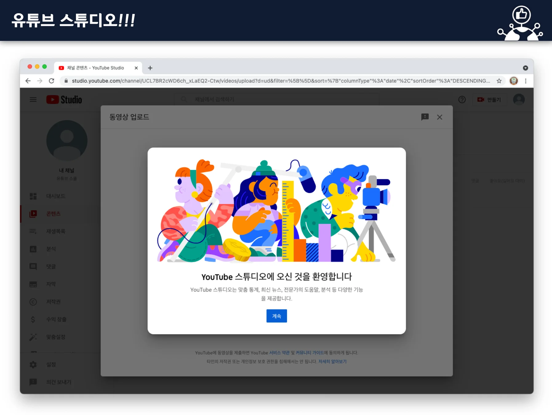
Task: Open the hamburger navigation menu
Action: (x=33, y=100)
